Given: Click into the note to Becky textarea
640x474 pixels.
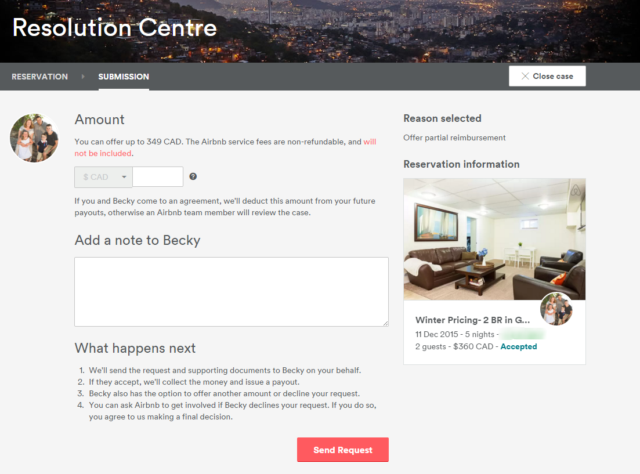Looking at the screenshot, I should pos(231,291).
